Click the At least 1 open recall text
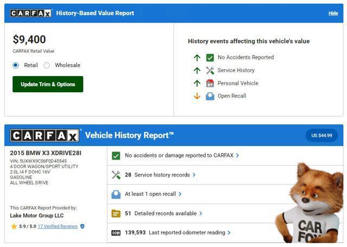This screenshot has height=247, width=347. click(x=150, y=194)
